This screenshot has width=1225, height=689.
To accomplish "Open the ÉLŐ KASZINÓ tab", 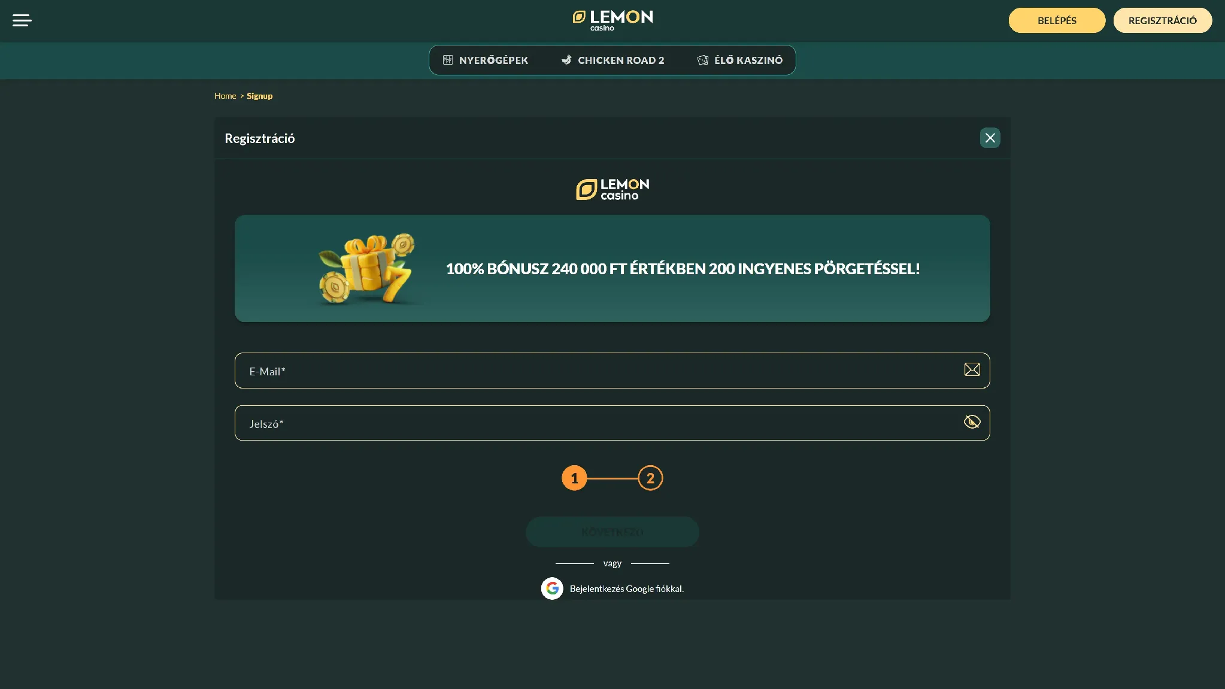I will (x=740, y=60).
